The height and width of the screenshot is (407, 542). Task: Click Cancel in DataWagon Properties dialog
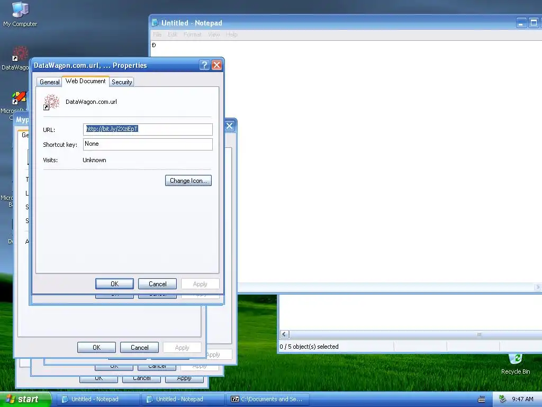point(157,284)
